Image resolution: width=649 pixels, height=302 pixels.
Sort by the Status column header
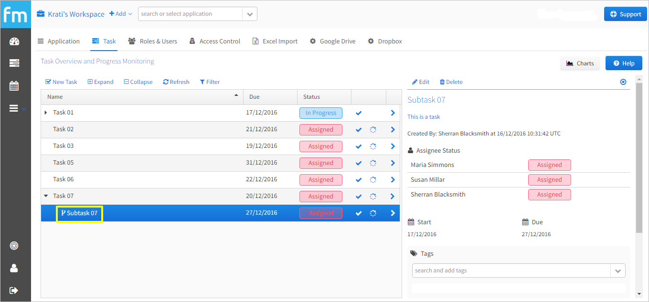(x=324, y=97)
